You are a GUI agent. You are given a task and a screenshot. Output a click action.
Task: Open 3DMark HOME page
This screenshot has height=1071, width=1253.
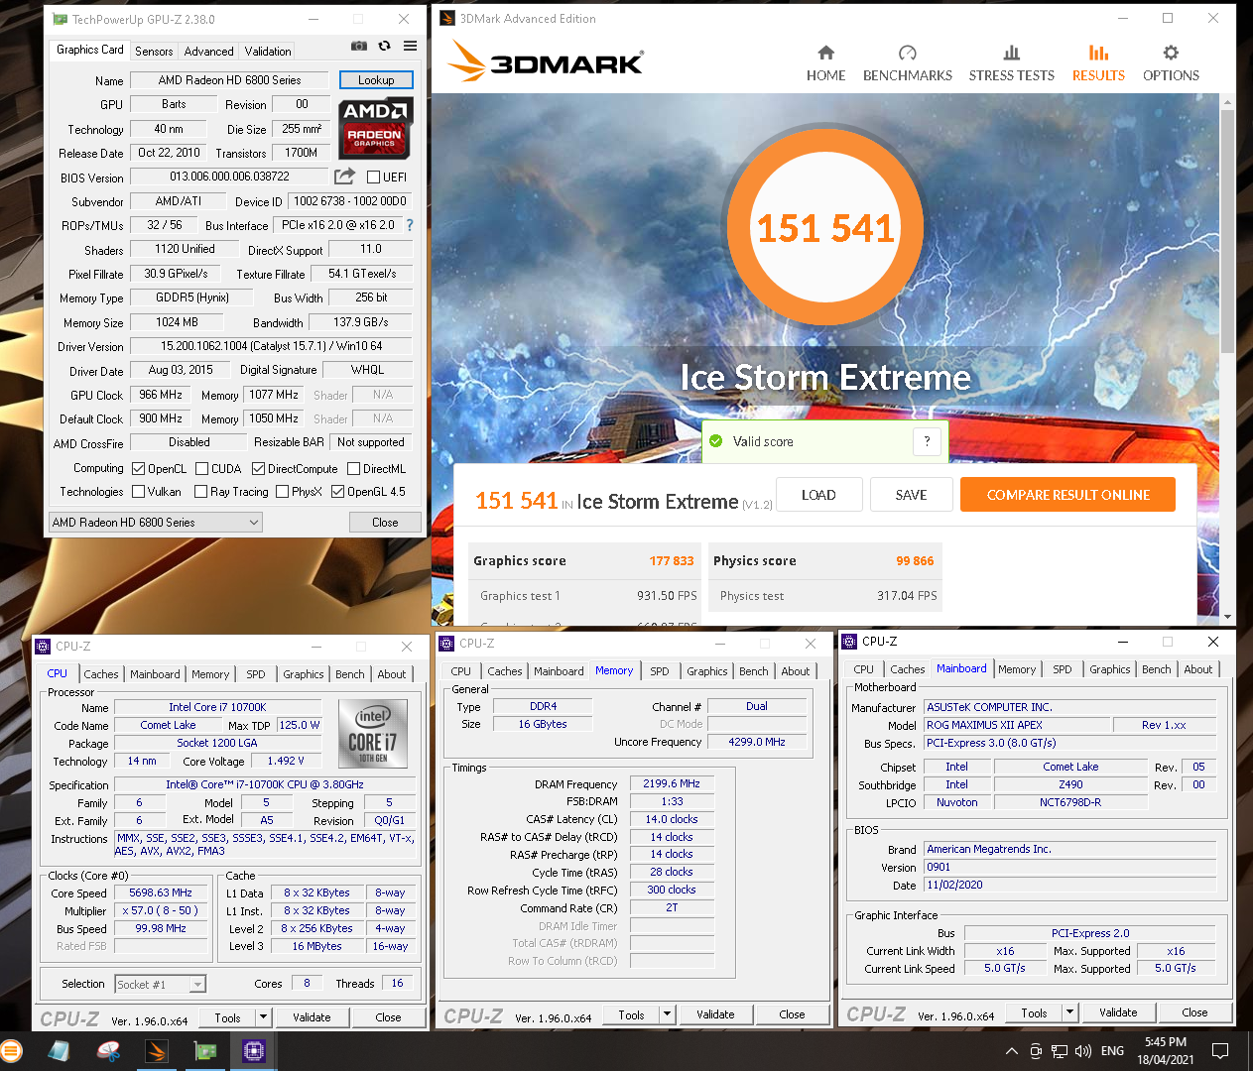(x=825, y=63)
